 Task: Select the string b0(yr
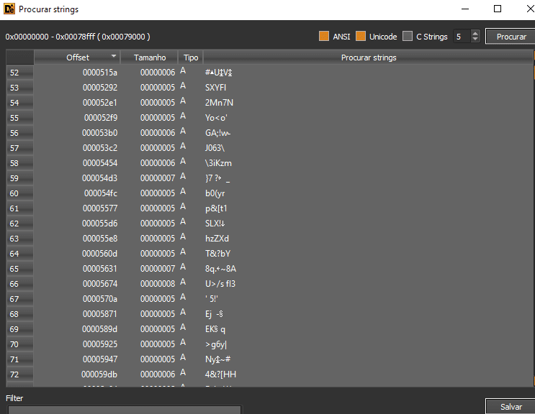(x=215, y=193)
